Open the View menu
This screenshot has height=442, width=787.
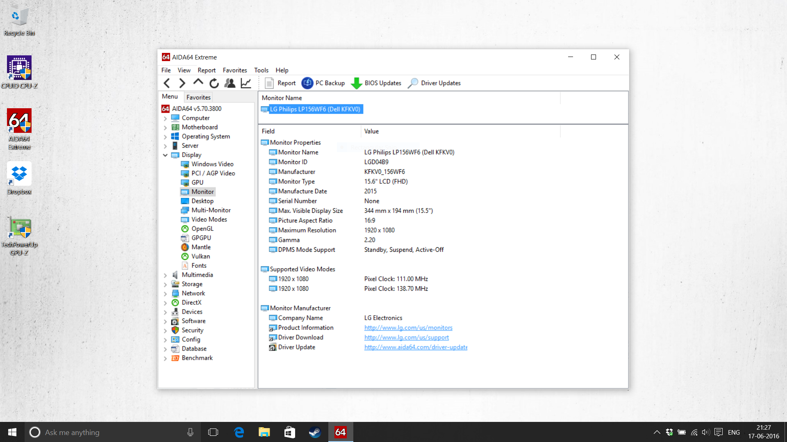pyautogui.click(x=184, y=70)
